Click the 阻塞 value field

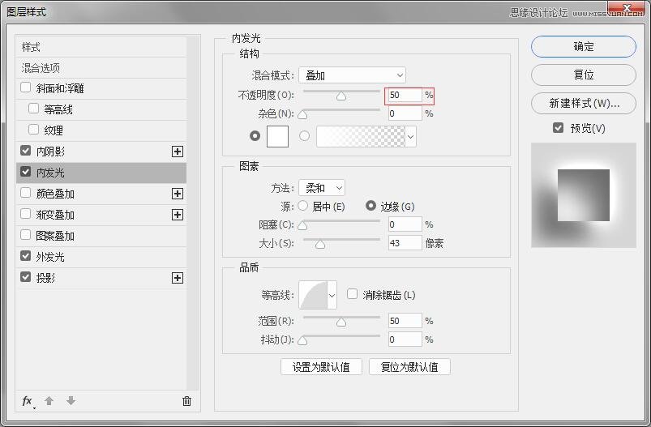coord(405,224)
